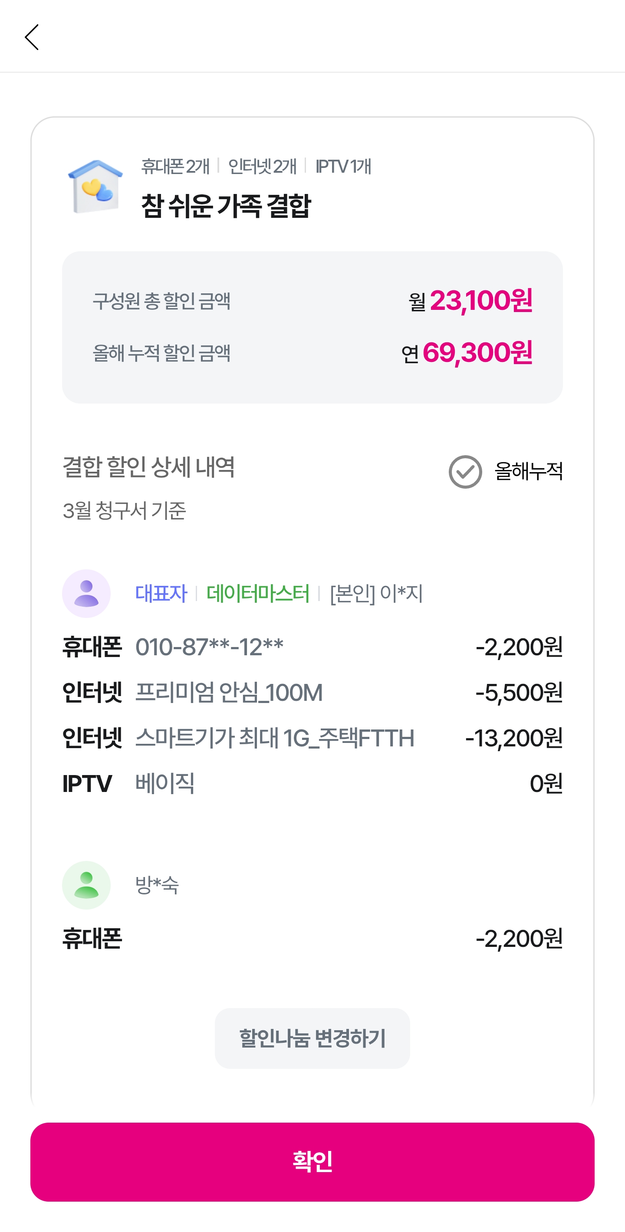Image resolution: width=625 pixels, height=1232 pixels.
Task: Tap monthly discount amount 23,100원
Action: [480, 300]
